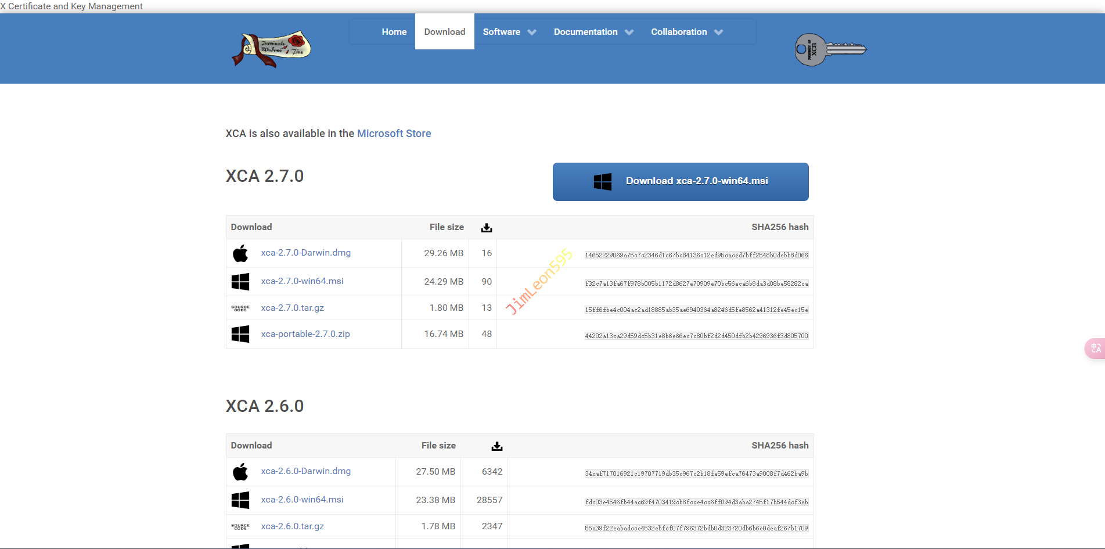Click source code icon beside xca-2.7.0.tar.gz
The image size is (1105, 549).
240,308
